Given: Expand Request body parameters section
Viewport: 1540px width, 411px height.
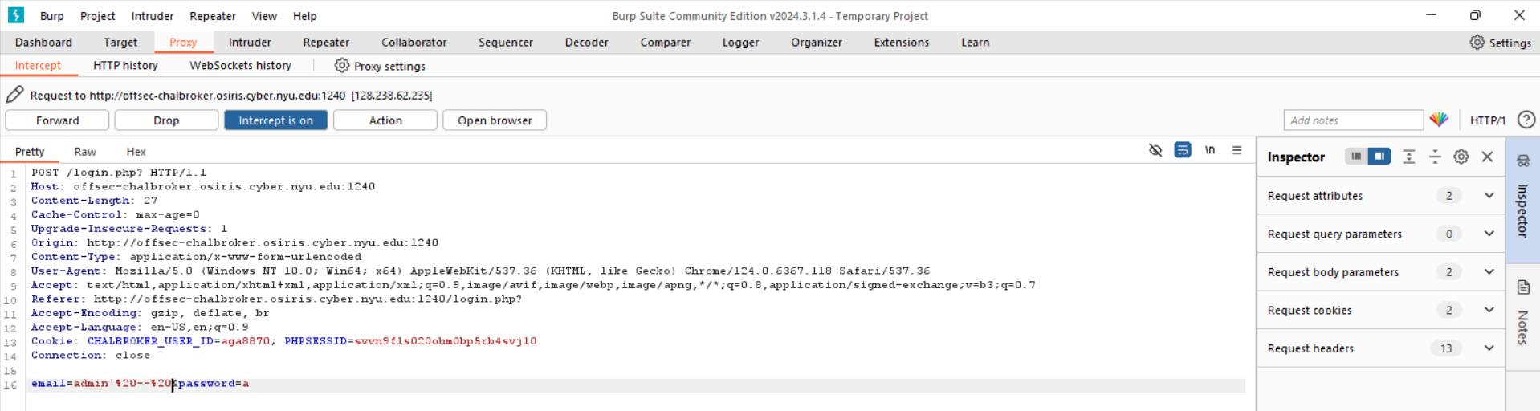Looking at the screenshot, I should coord(1488,272).
